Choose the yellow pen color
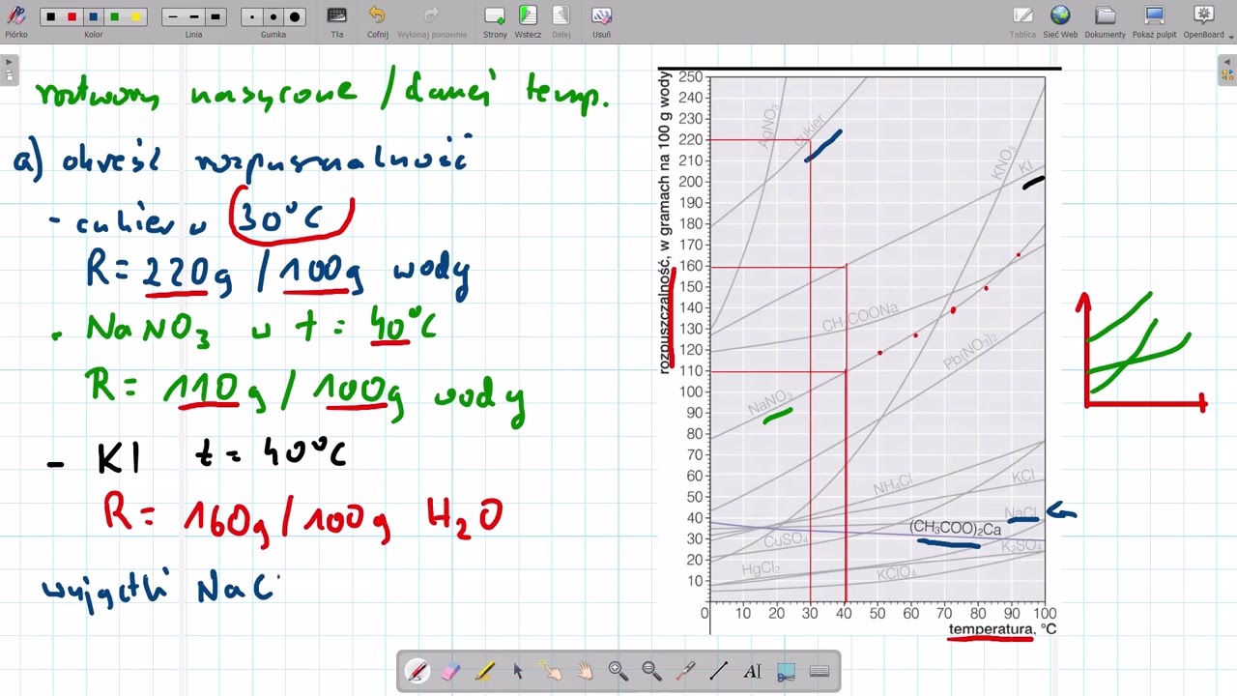 136,17
